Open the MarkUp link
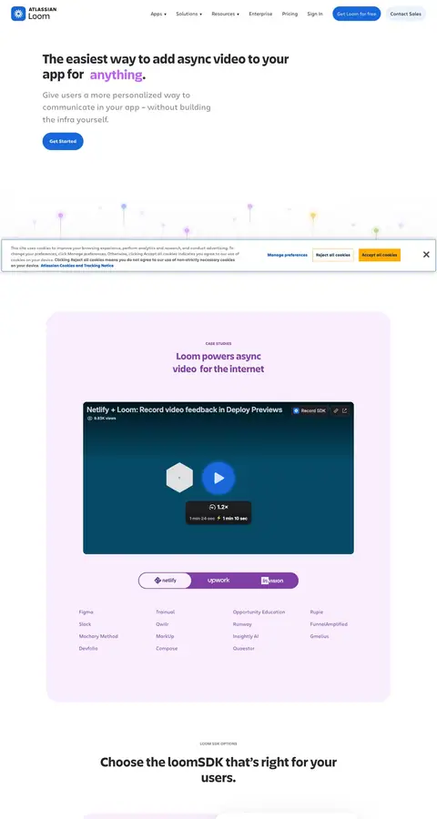Image resolution: width=437 pixels, height=819 pixels. (x=165, y=636)
